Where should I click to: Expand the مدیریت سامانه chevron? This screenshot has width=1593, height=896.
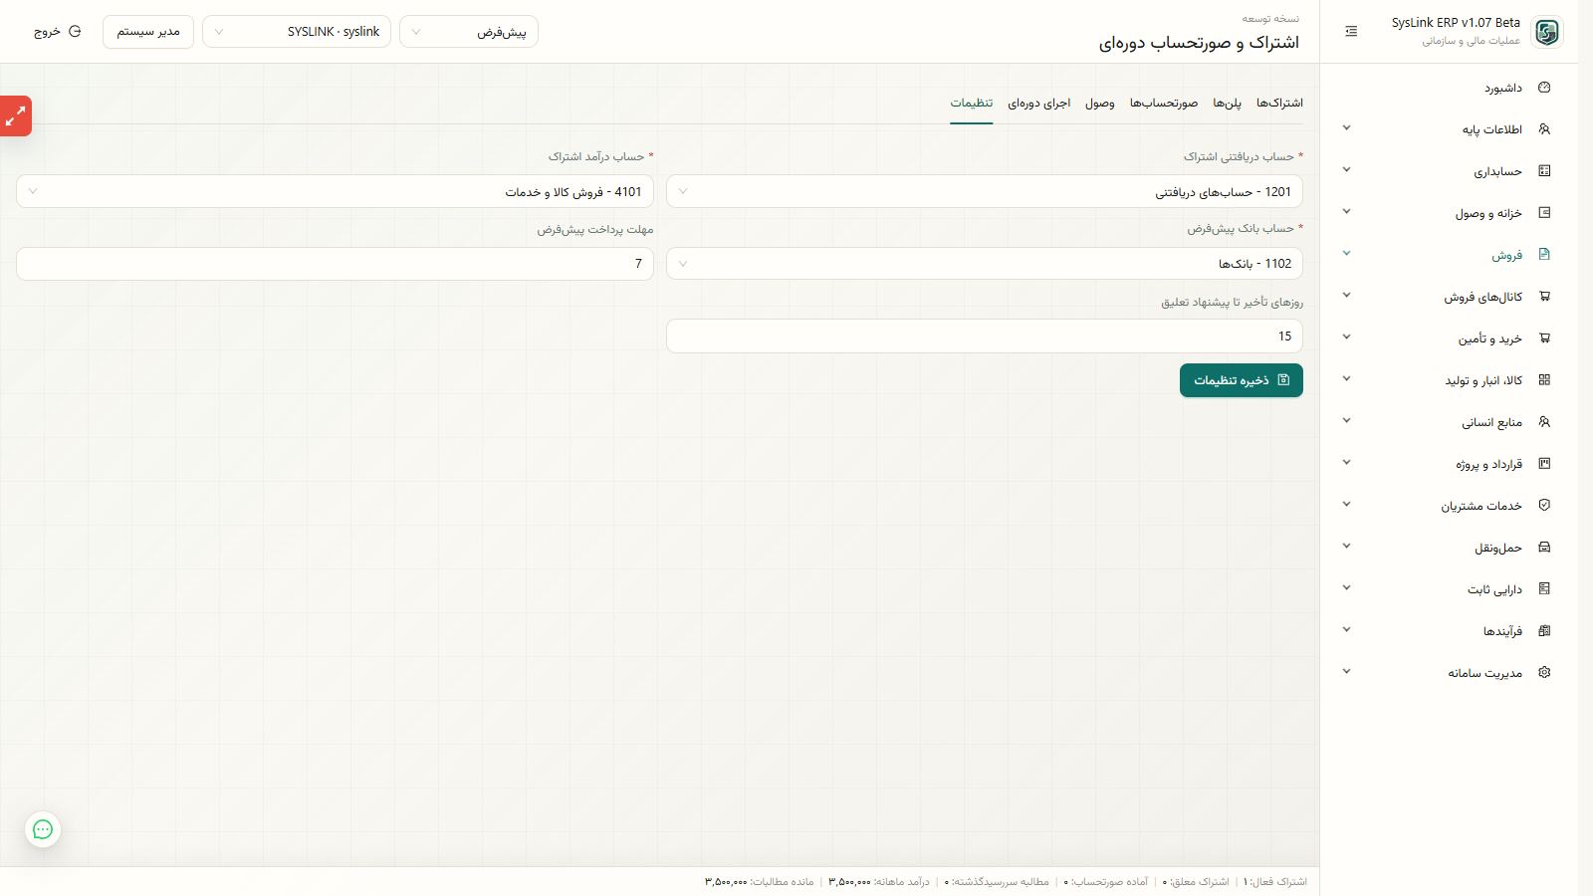click(x=1346, y=672)
